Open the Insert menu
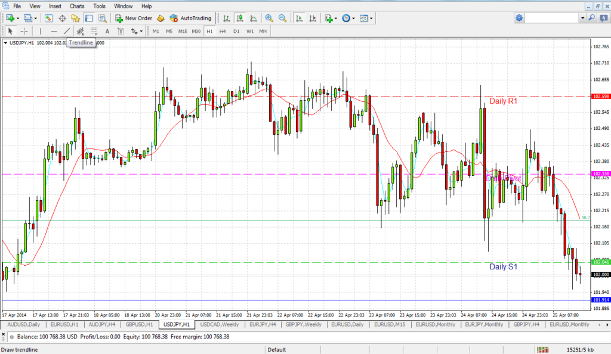This screenshot has height=354, width=611. [x=55, y=6]
